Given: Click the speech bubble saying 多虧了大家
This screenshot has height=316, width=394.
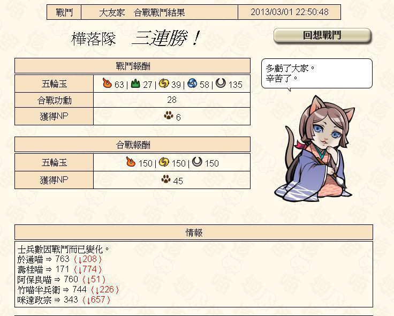Looking at the screenshot, I should tap(316, 74).
